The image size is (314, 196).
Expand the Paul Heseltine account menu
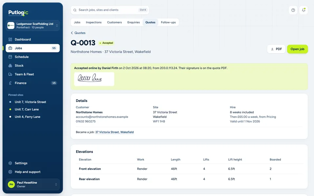(33, 184)
